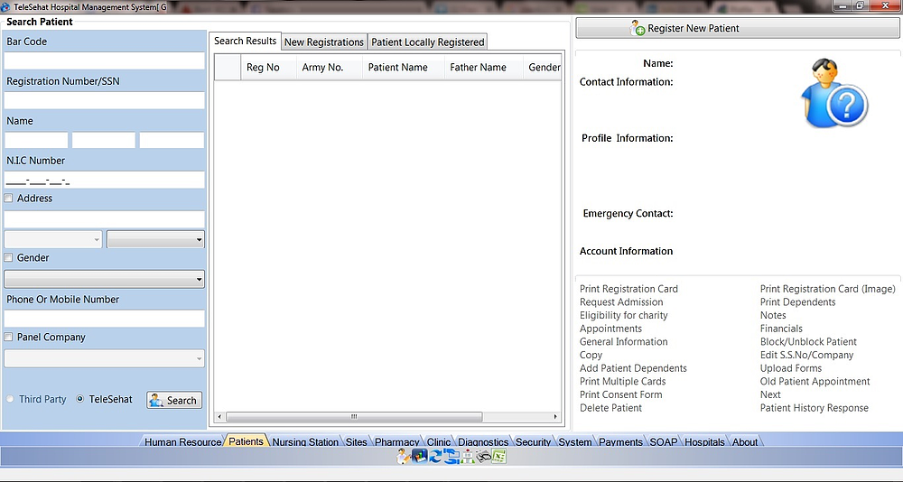Switch to the Search Results tab
The height and width of the screenshot is (482, 903).
point(246,41)
